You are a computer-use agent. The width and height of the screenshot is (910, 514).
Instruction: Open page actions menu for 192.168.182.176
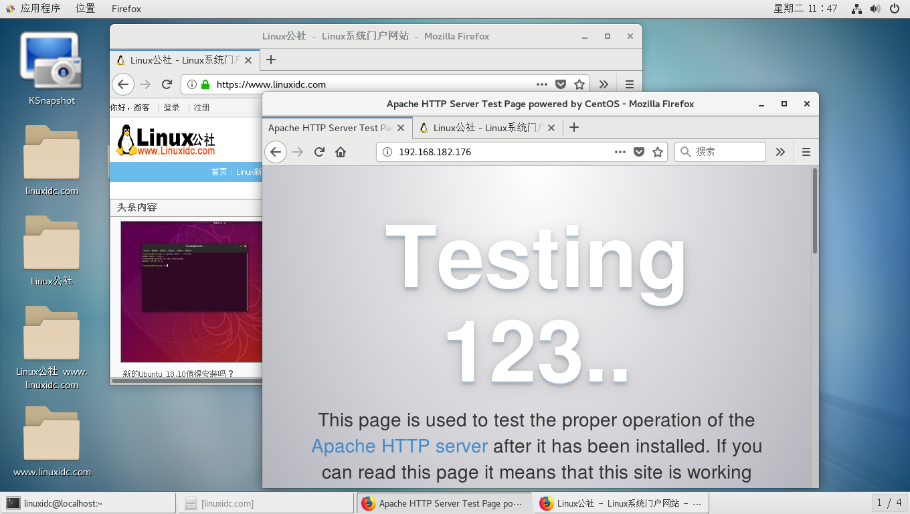point(620,152)
